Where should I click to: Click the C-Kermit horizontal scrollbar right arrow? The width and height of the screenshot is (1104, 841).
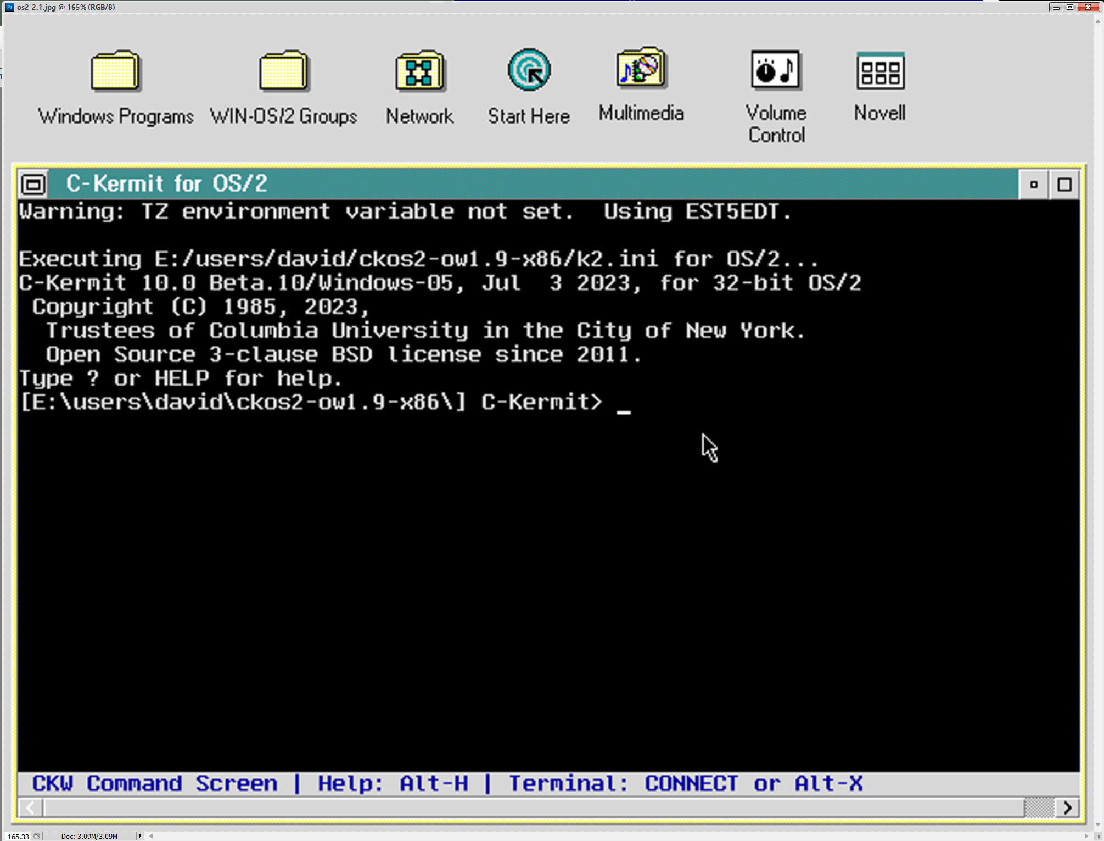pyautogui.click(x=1067, y=807)
